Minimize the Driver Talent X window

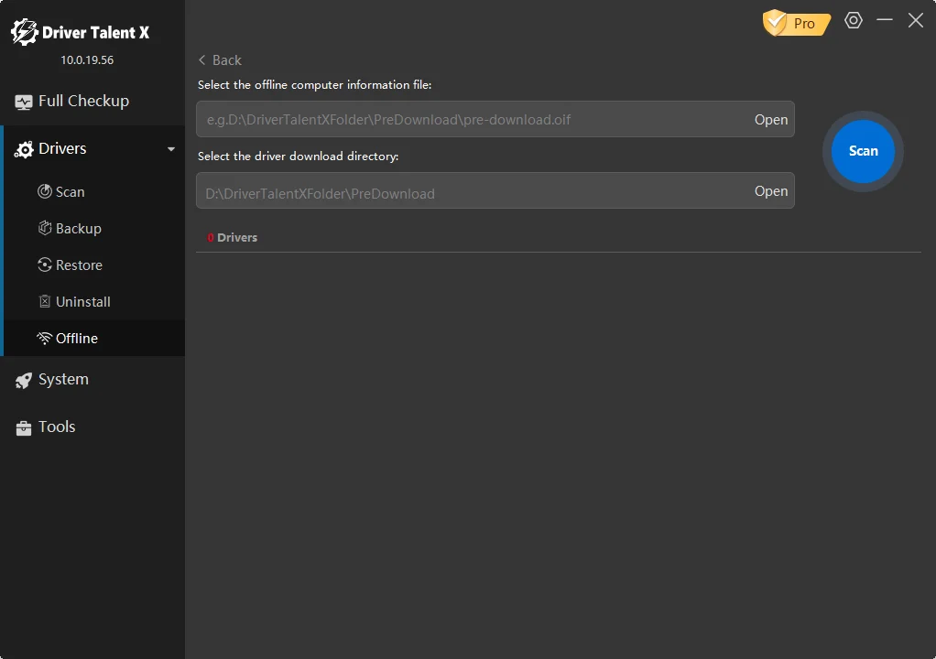(x=885, y=20)
